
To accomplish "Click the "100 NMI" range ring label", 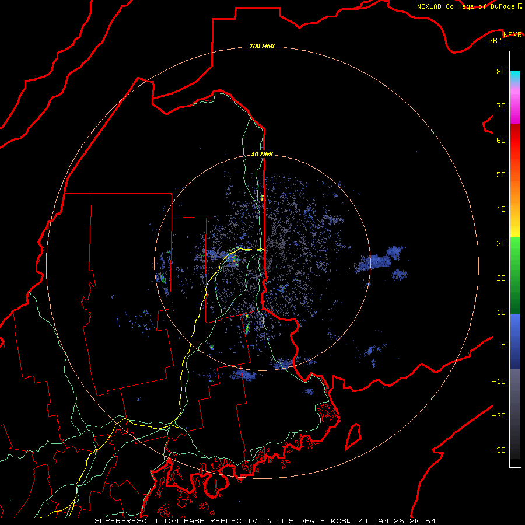I will point(262,46).
